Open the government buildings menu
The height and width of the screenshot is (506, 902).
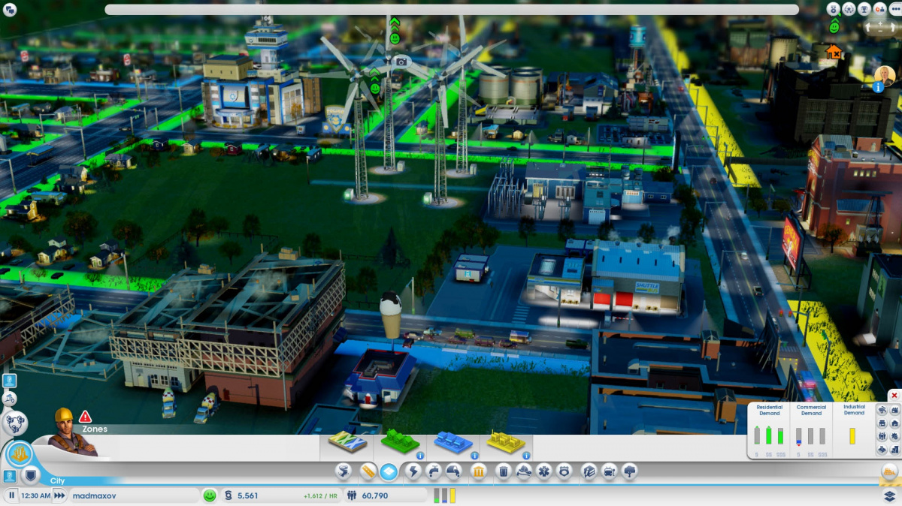pos(479,470)
